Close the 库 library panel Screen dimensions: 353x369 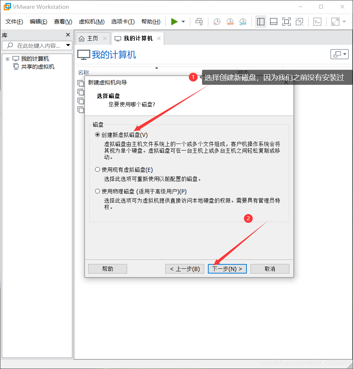pyautogui.click(x=68, y=35)
